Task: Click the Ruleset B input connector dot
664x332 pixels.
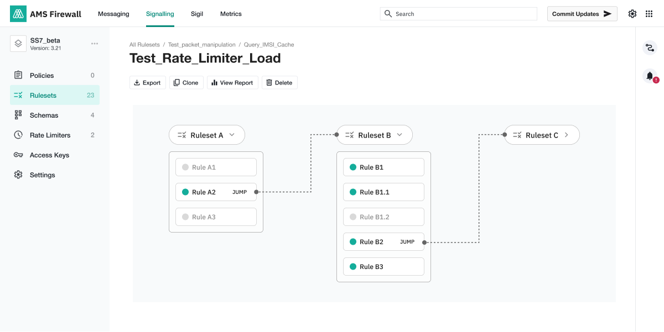Action: [336, 134]
